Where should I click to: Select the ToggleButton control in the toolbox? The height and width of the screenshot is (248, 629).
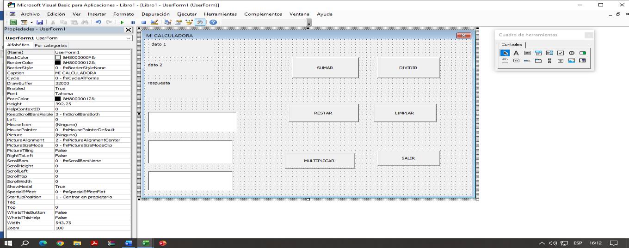[x=583, y=53]
